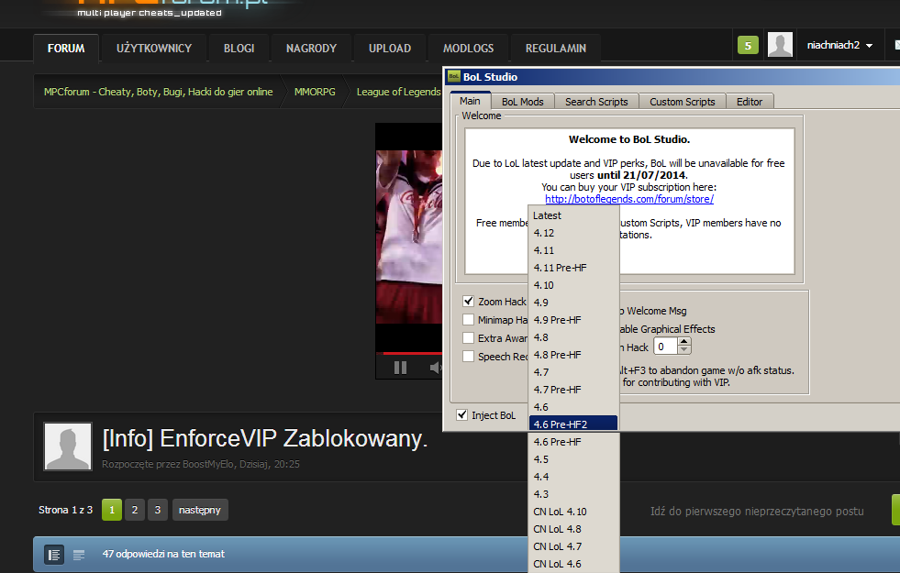Choose version 4.3 from the list
The image size is (900, 573).
click(x=573, y=494)
